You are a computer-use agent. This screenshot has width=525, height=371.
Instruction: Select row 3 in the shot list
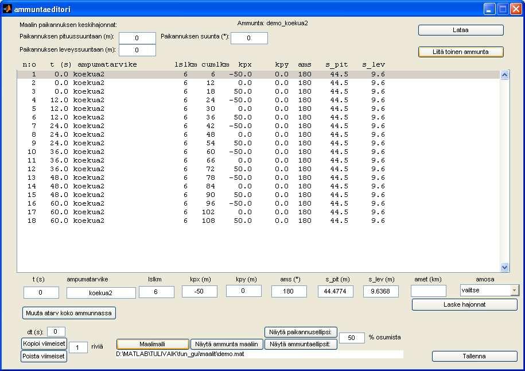click(258, 91)
